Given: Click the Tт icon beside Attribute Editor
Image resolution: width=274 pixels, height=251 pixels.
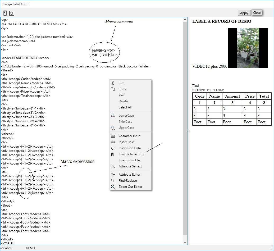Looking at the screenshot, I should (113, 175).
